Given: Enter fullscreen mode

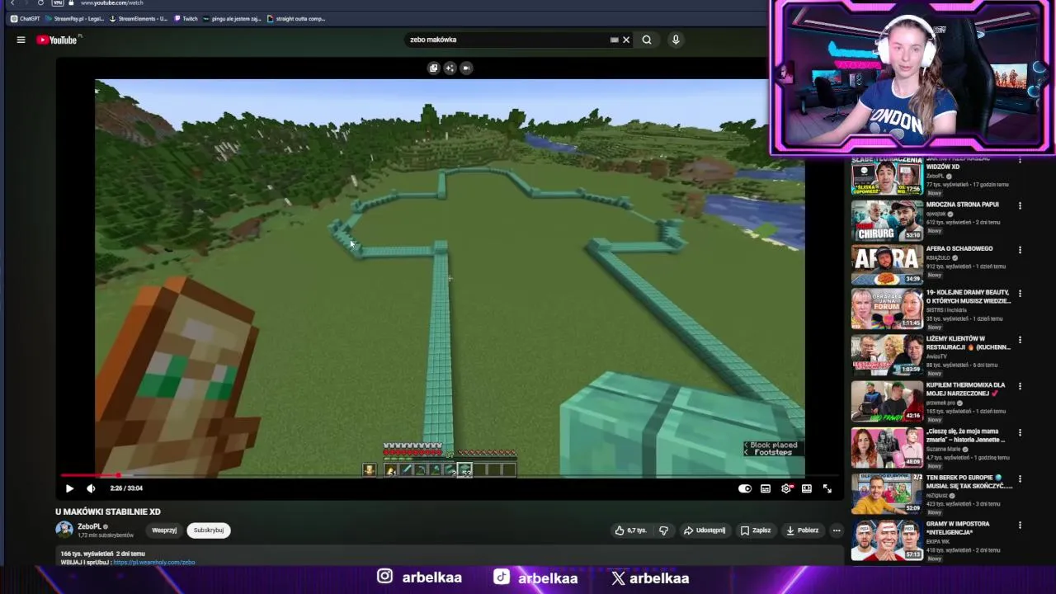Looking at the screenshot, I should pos(827,488).
